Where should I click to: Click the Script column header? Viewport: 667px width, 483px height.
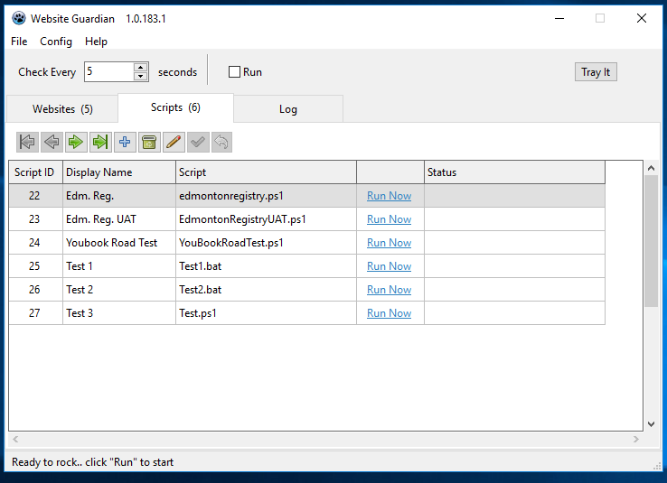click(x=266, y=172)
